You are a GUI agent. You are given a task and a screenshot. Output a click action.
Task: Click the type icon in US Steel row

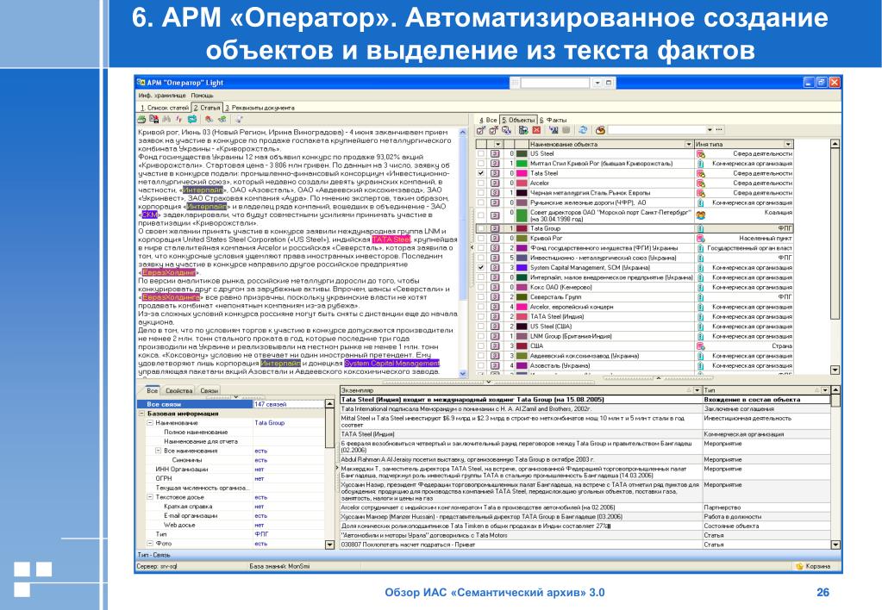point(701,153)
